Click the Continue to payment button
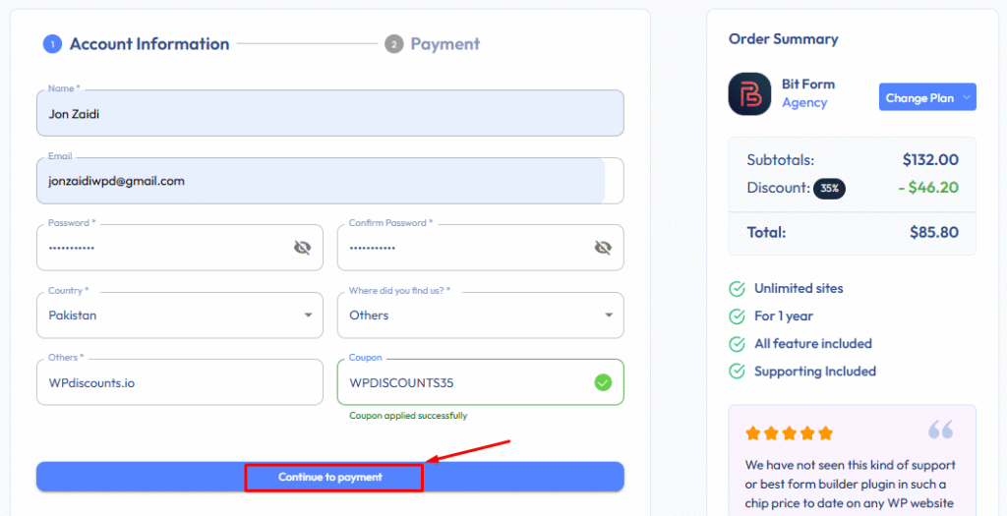The height and width of the screenshot is (516, 1007). coord(330,477)
